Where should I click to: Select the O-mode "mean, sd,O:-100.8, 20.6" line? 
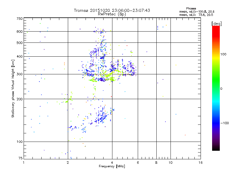coord(197,12)
